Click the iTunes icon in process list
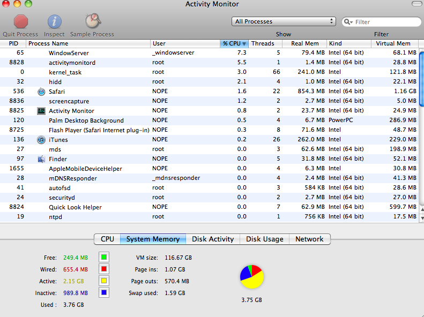424x317 pixels. (x=41, y=140)
